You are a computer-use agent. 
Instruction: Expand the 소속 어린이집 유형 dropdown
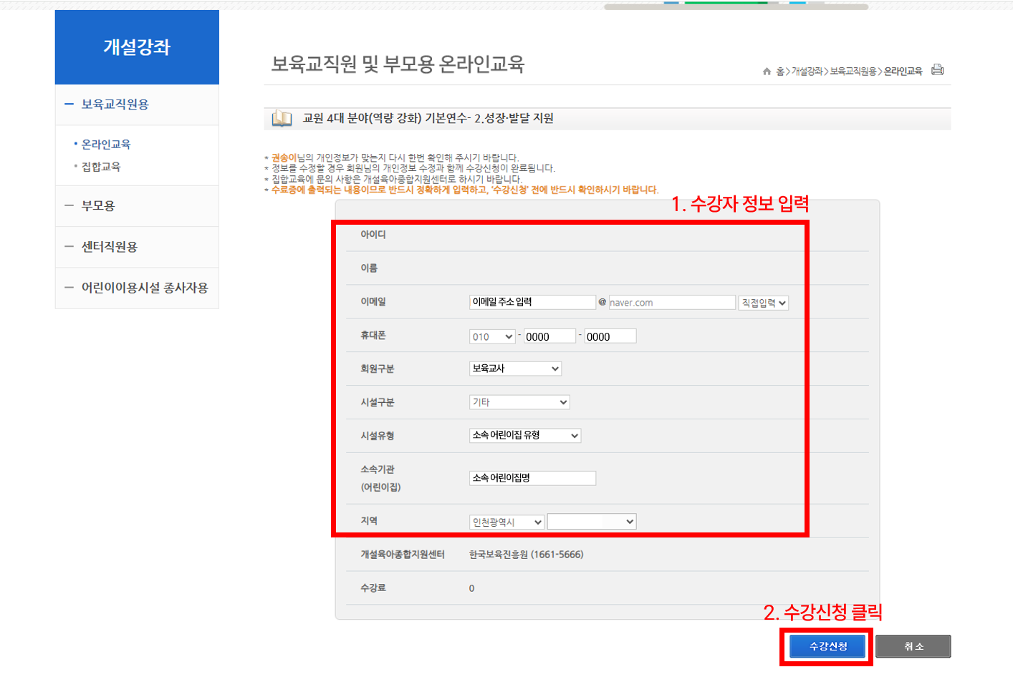pyautogui.click(x=524, y=435)
